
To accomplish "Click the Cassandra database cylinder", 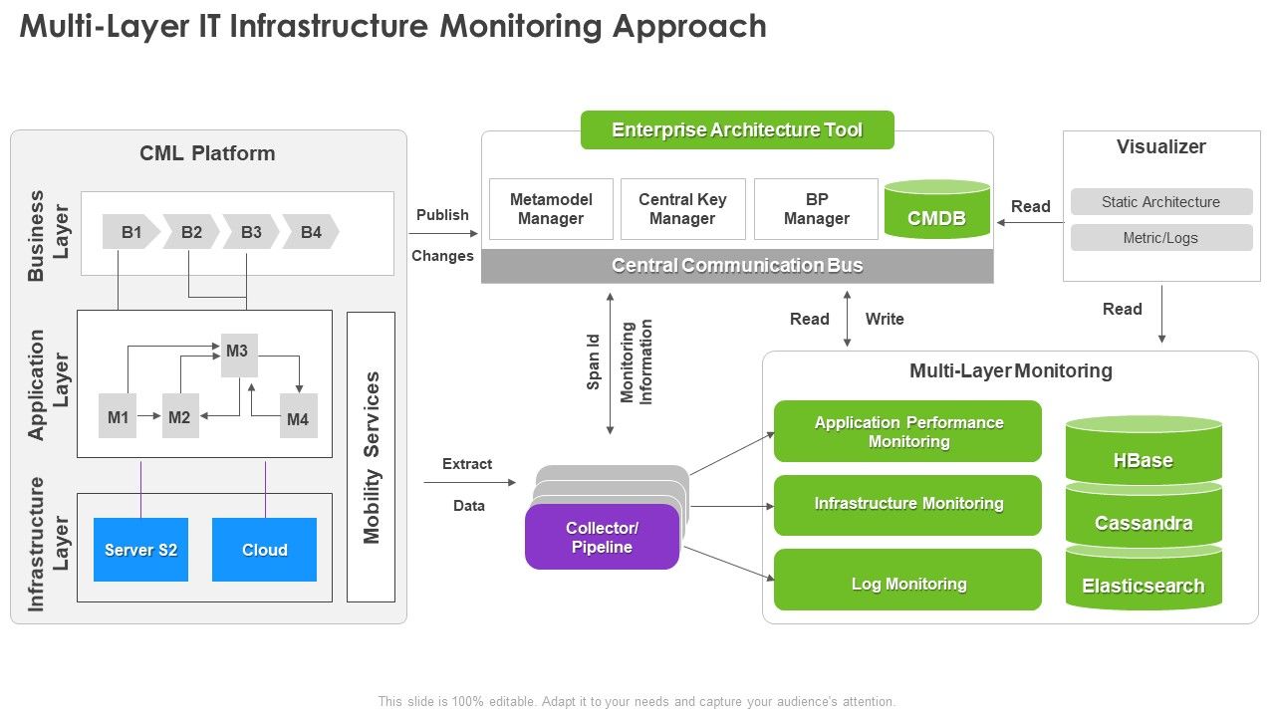I will coord(1144,518).
